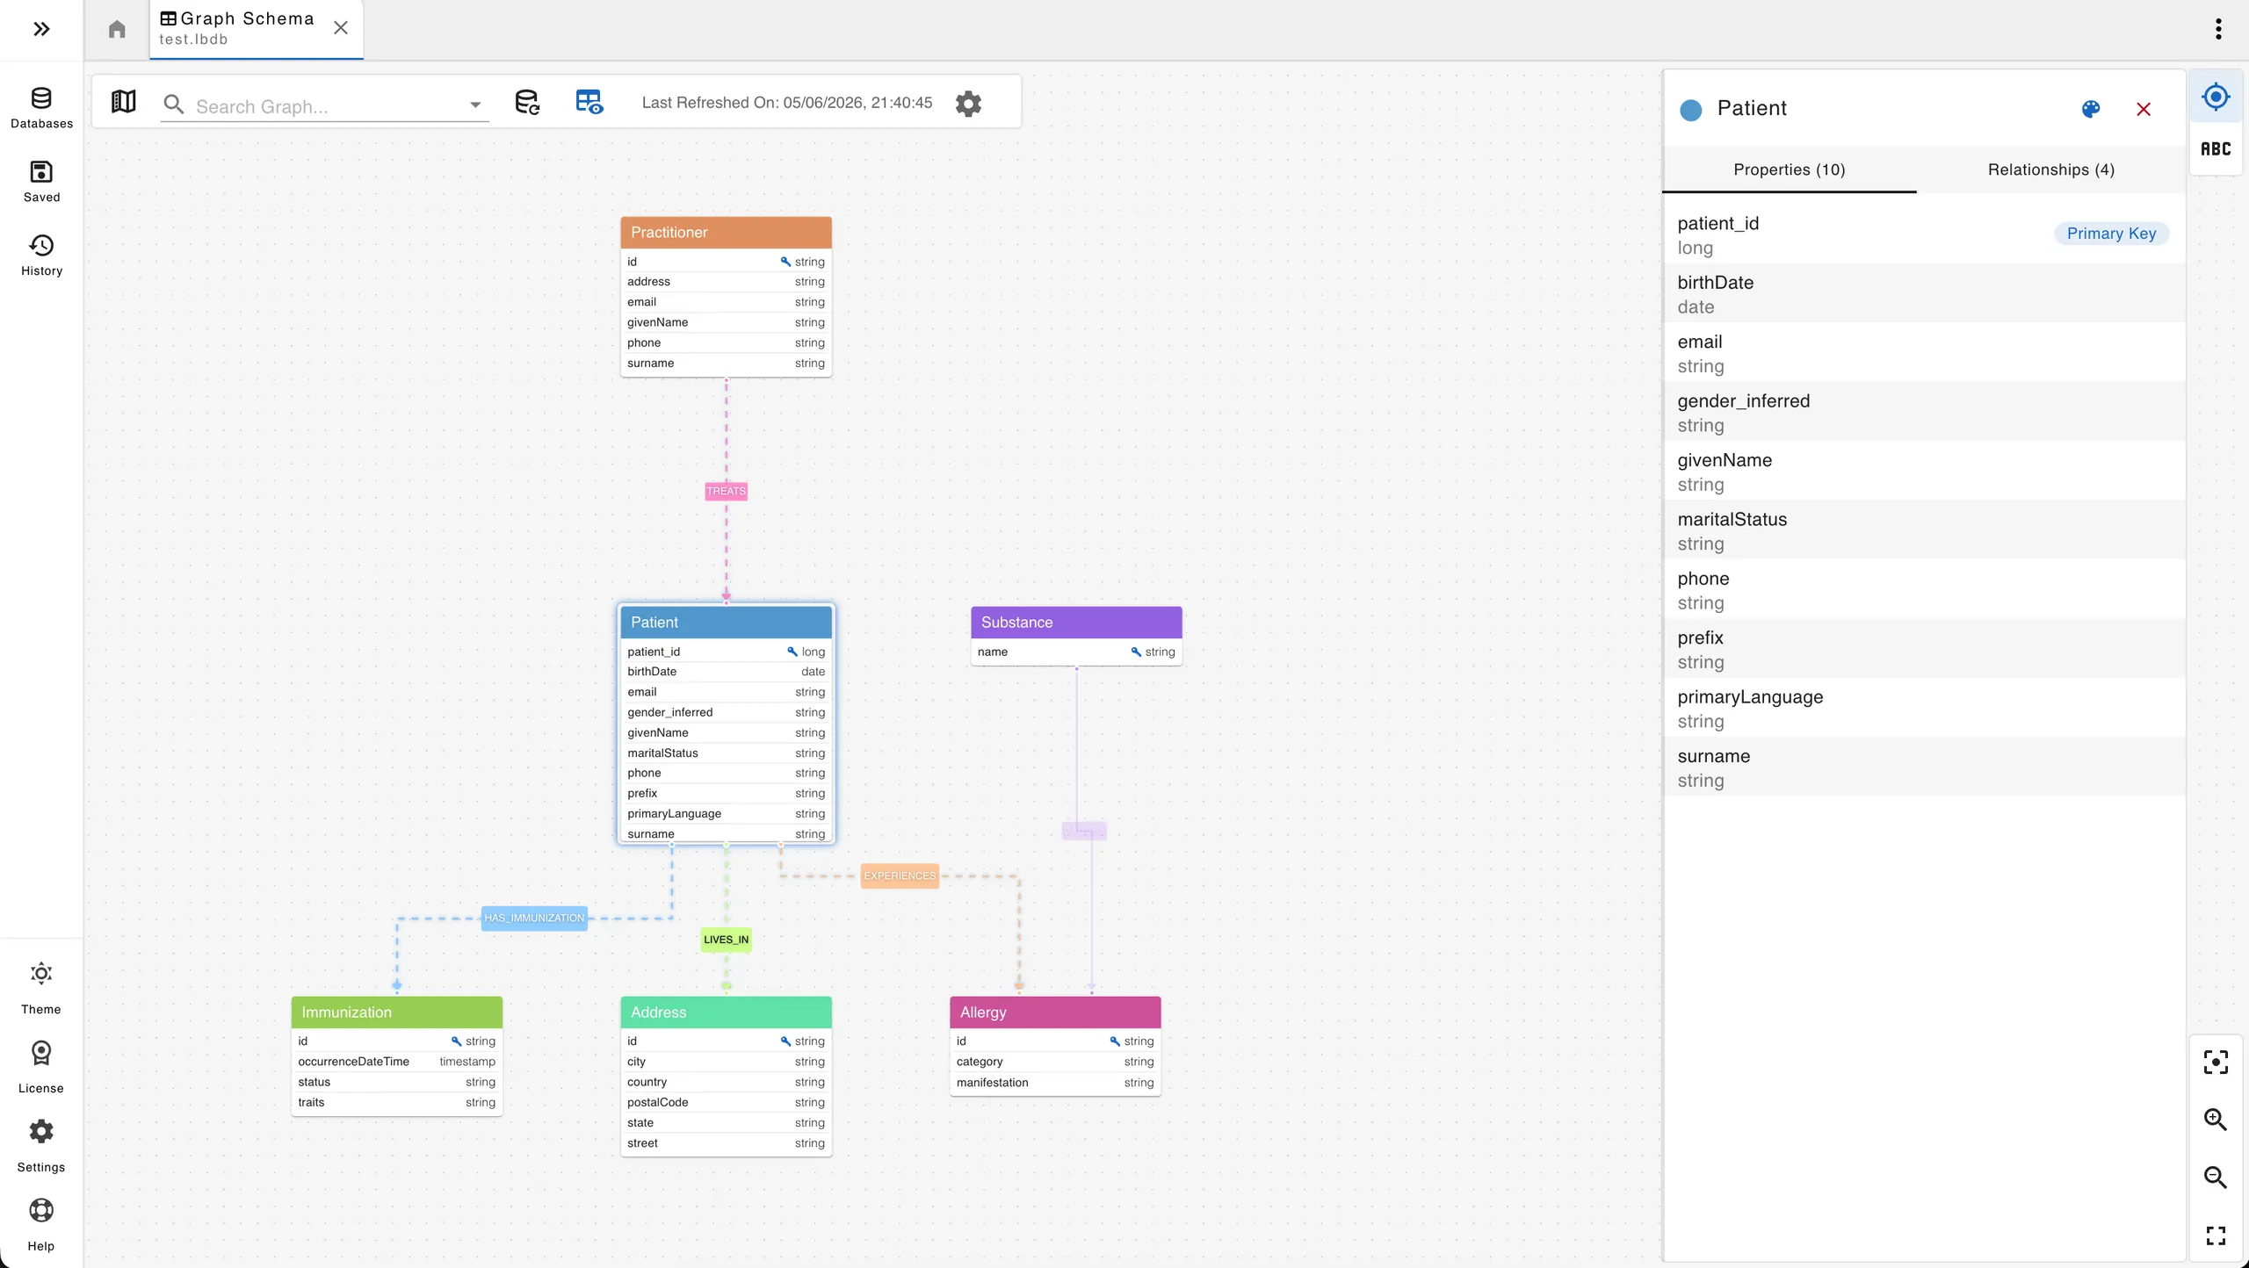Click postalCode row in Address node
The image size is (2249, 1268).
pos(726,1103)
